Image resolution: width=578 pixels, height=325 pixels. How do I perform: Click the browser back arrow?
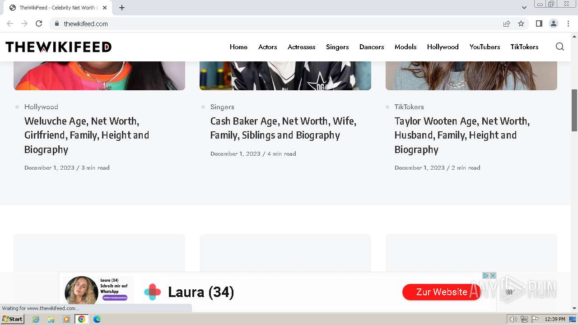click(x=10, y=23)
